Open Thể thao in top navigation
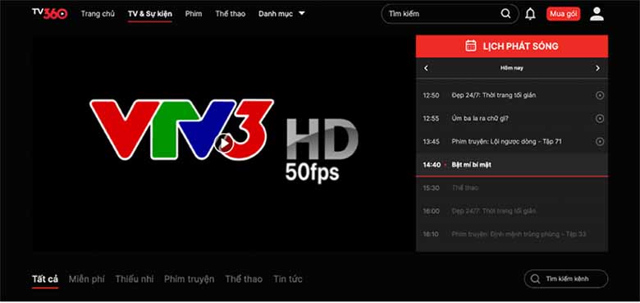Image resolution: width=640 pixels, height=303 pixels. [231, 13]
